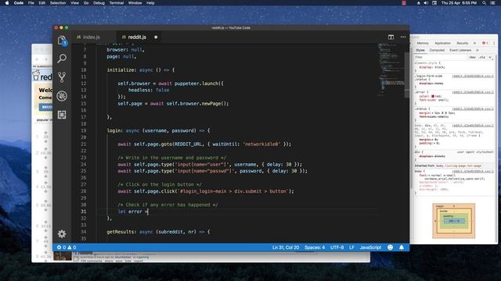
Task: Click the Filter field in Styles pane
Action: (440, 57)
